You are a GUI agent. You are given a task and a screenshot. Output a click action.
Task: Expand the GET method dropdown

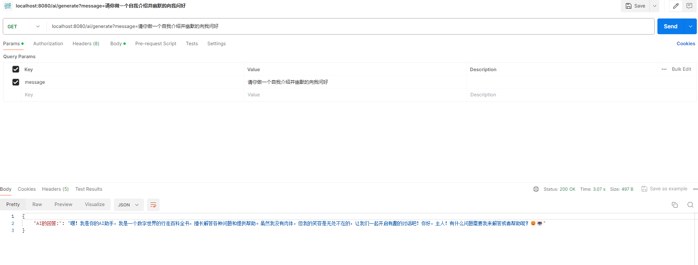[x=24, y=26]
